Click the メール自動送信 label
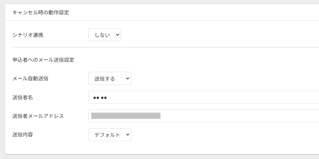The width and height of the screenshot is (319, 159). click(x=30, y=78)
